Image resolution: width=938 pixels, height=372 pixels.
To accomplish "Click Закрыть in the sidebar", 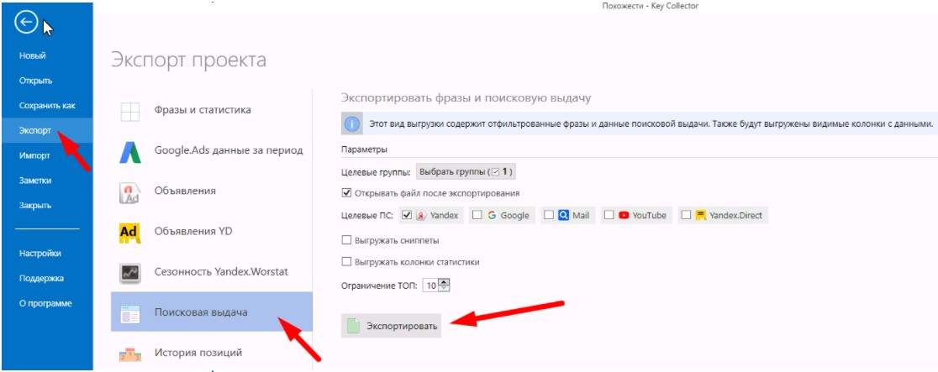I will (x=35, y=205).
